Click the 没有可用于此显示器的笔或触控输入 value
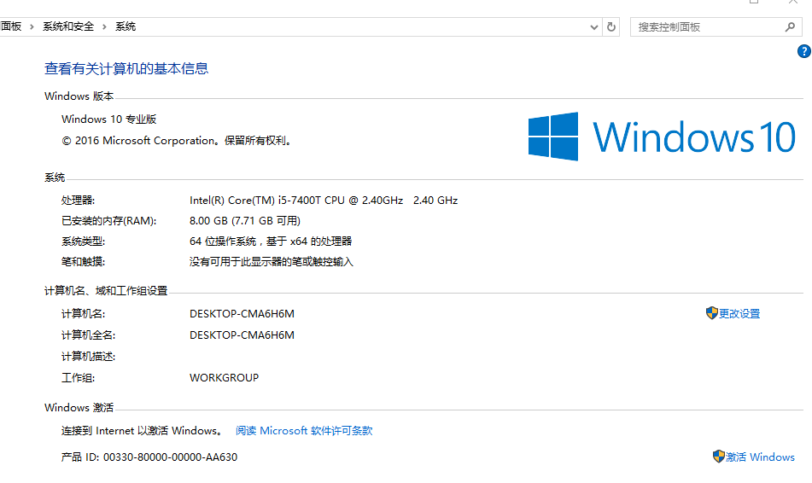This screenshot has width=812, height=483. pyautogui.click(x=272, y=262)
